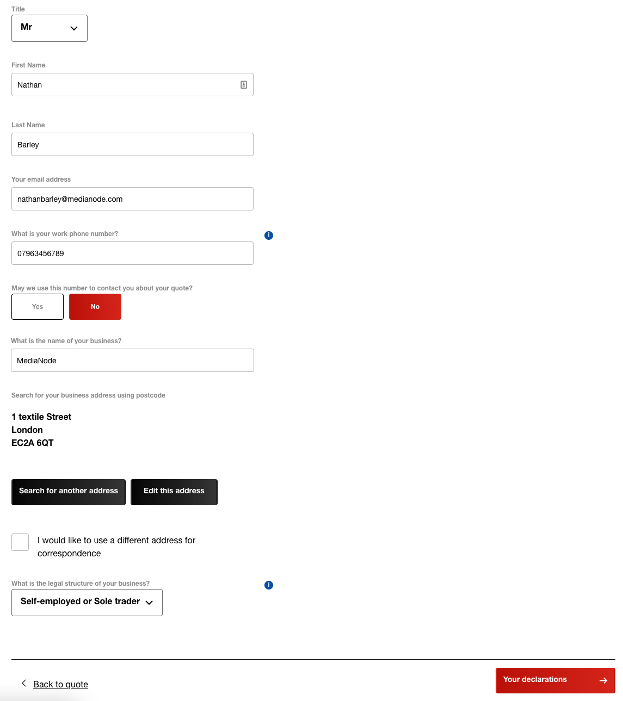Viewport: 623px width, 701px height.
Task: Open the Title dropdown showing Mr
Action: (x=50, y=28)
